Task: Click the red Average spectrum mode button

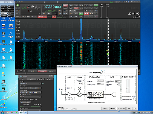Action: (42, 71)
